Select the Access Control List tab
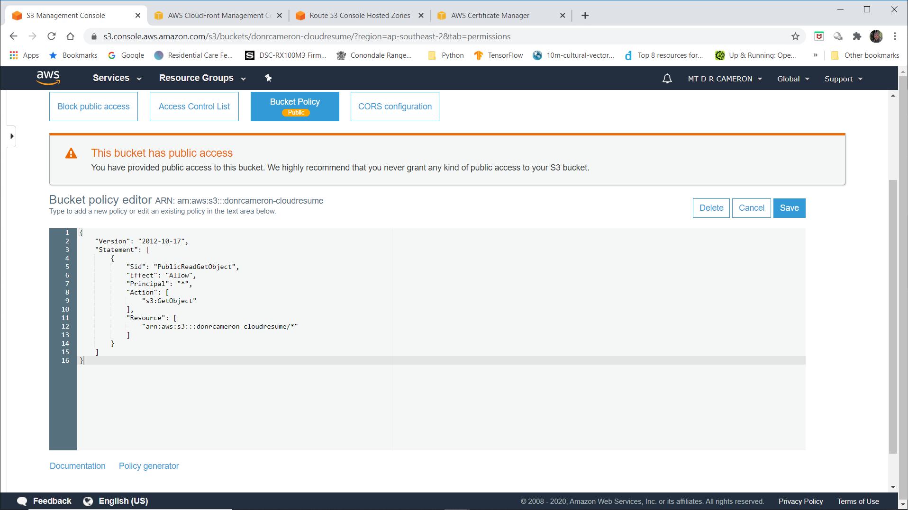The width and height of the screenshot is (908, 510). click(194, 107)
